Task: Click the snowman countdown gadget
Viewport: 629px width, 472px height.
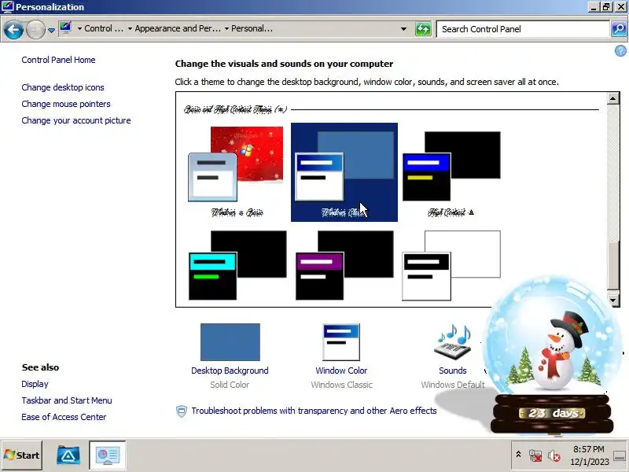Action: click(x=552, y=356)
